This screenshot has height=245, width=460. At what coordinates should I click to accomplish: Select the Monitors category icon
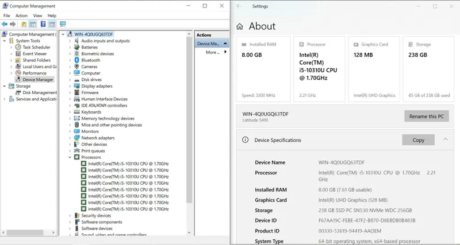coord(76,131)
